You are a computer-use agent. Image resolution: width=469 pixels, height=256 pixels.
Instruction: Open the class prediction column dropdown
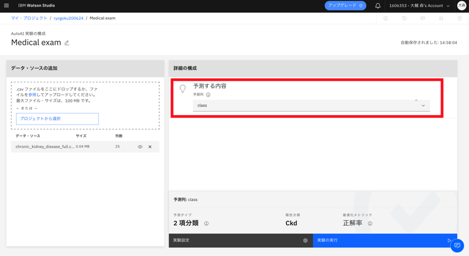coord(311,105)
